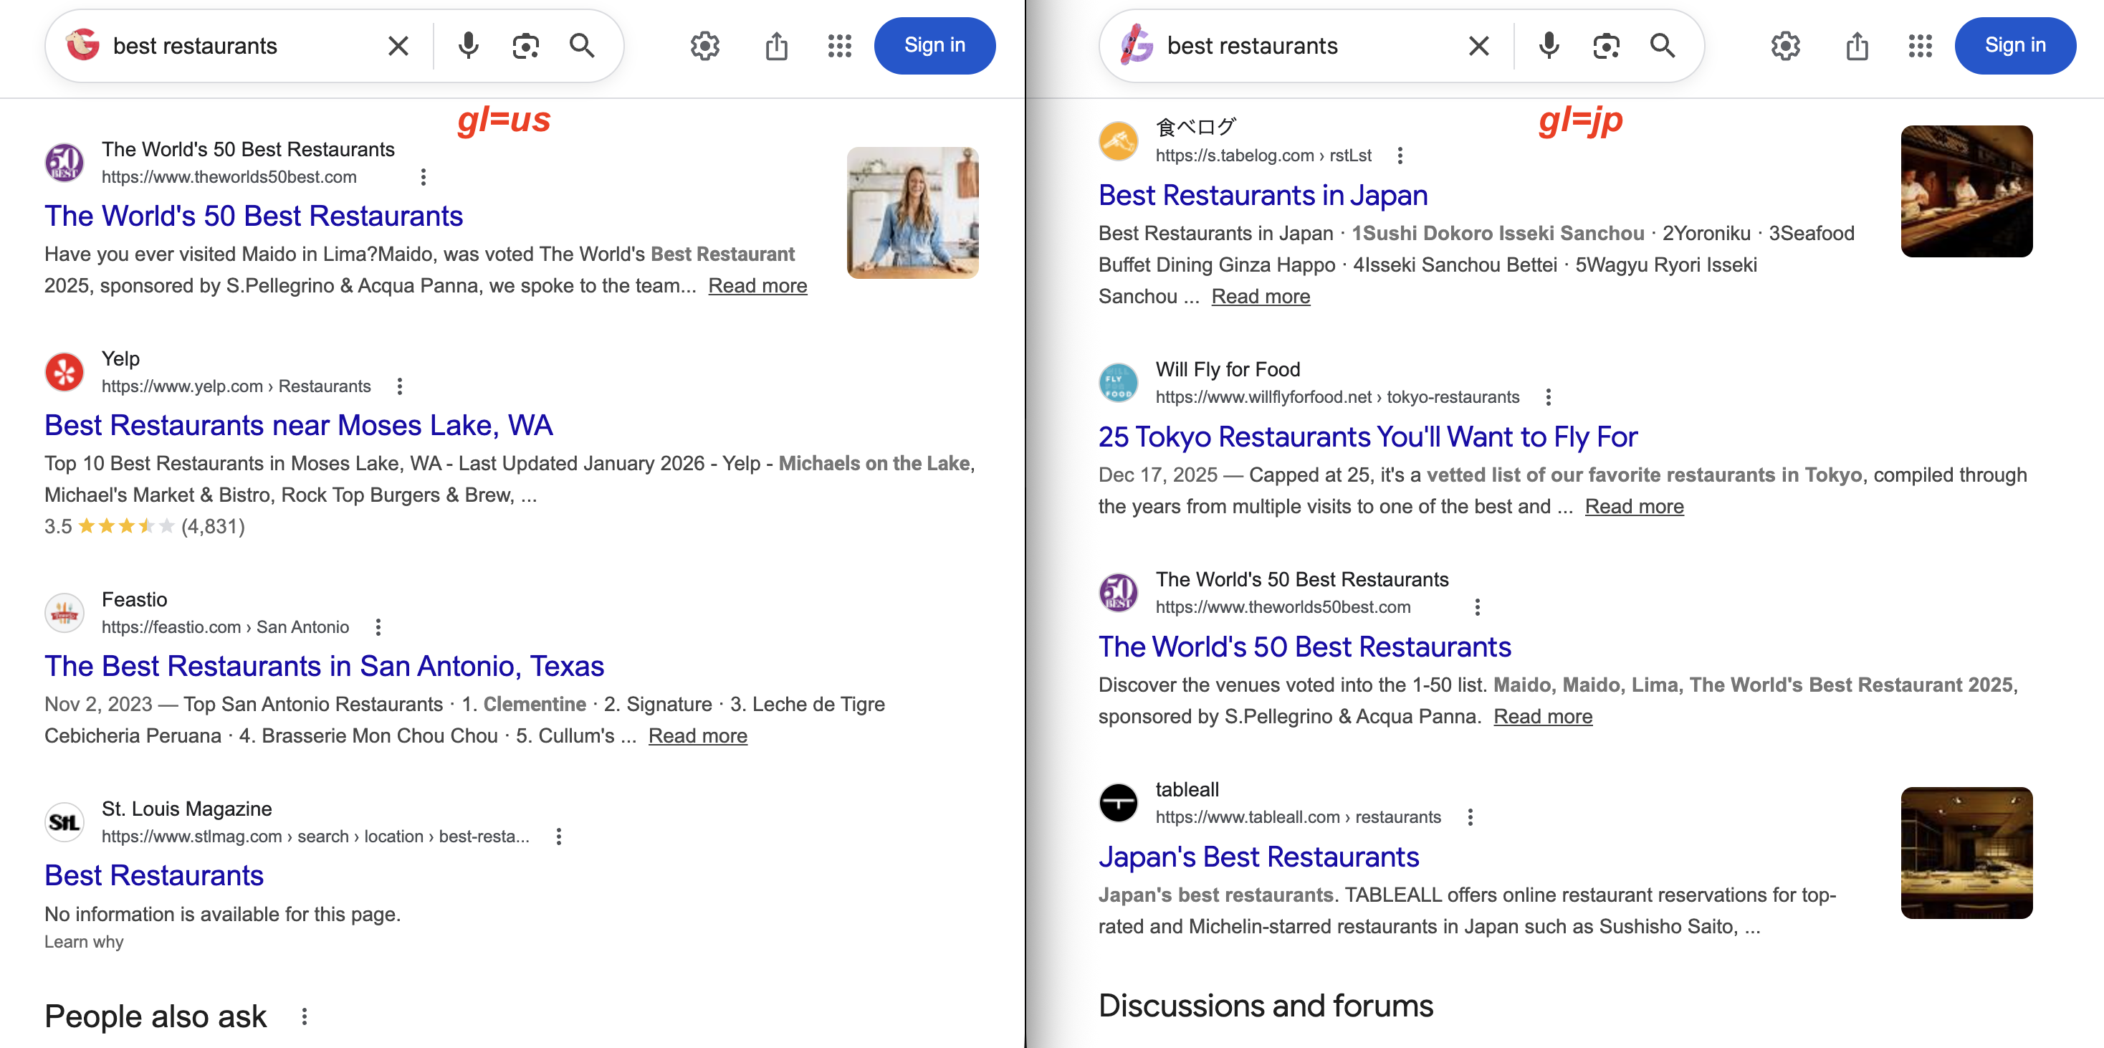
Task: Activate voice search in the left panel
Action: coord(468,46)
